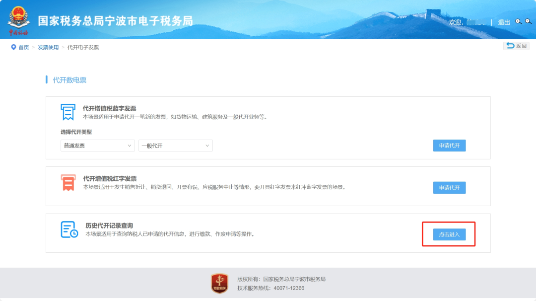This screenshot has height=301, width=536.
Task: Click the zoom-in magnifier icon in header
Action: pyautogui.click(x=519, y=21)
